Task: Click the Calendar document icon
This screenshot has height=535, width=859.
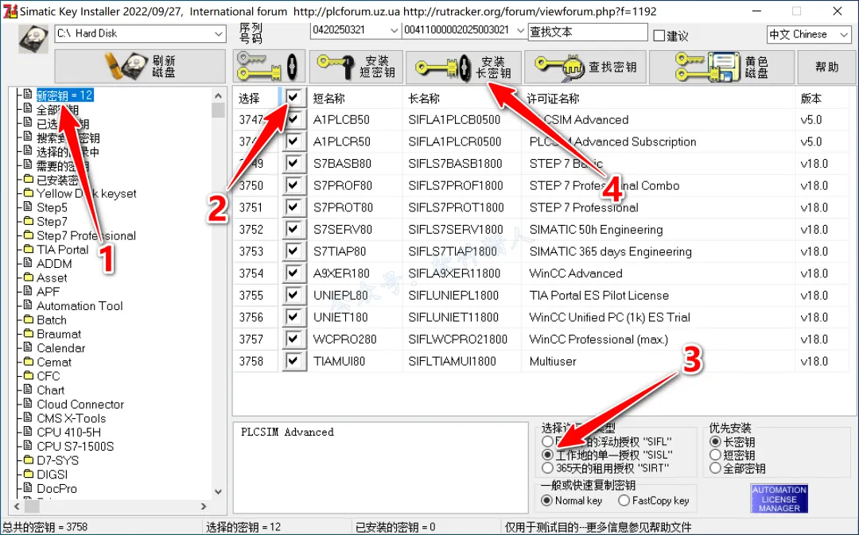Action: pyautogui.click(x=28, y=347)
